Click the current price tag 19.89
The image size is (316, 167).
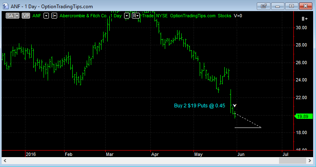[304, 116]
